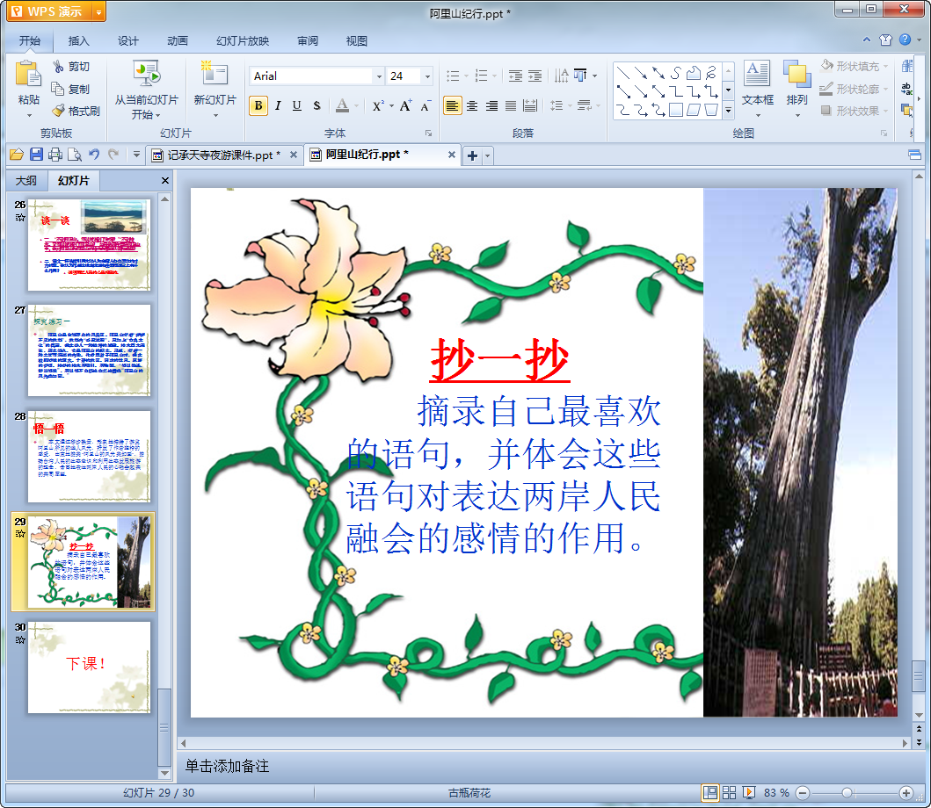Viewport: 931px width, 808px height.
Task: Click the Undo arrow icon
Action: [94, 155]
